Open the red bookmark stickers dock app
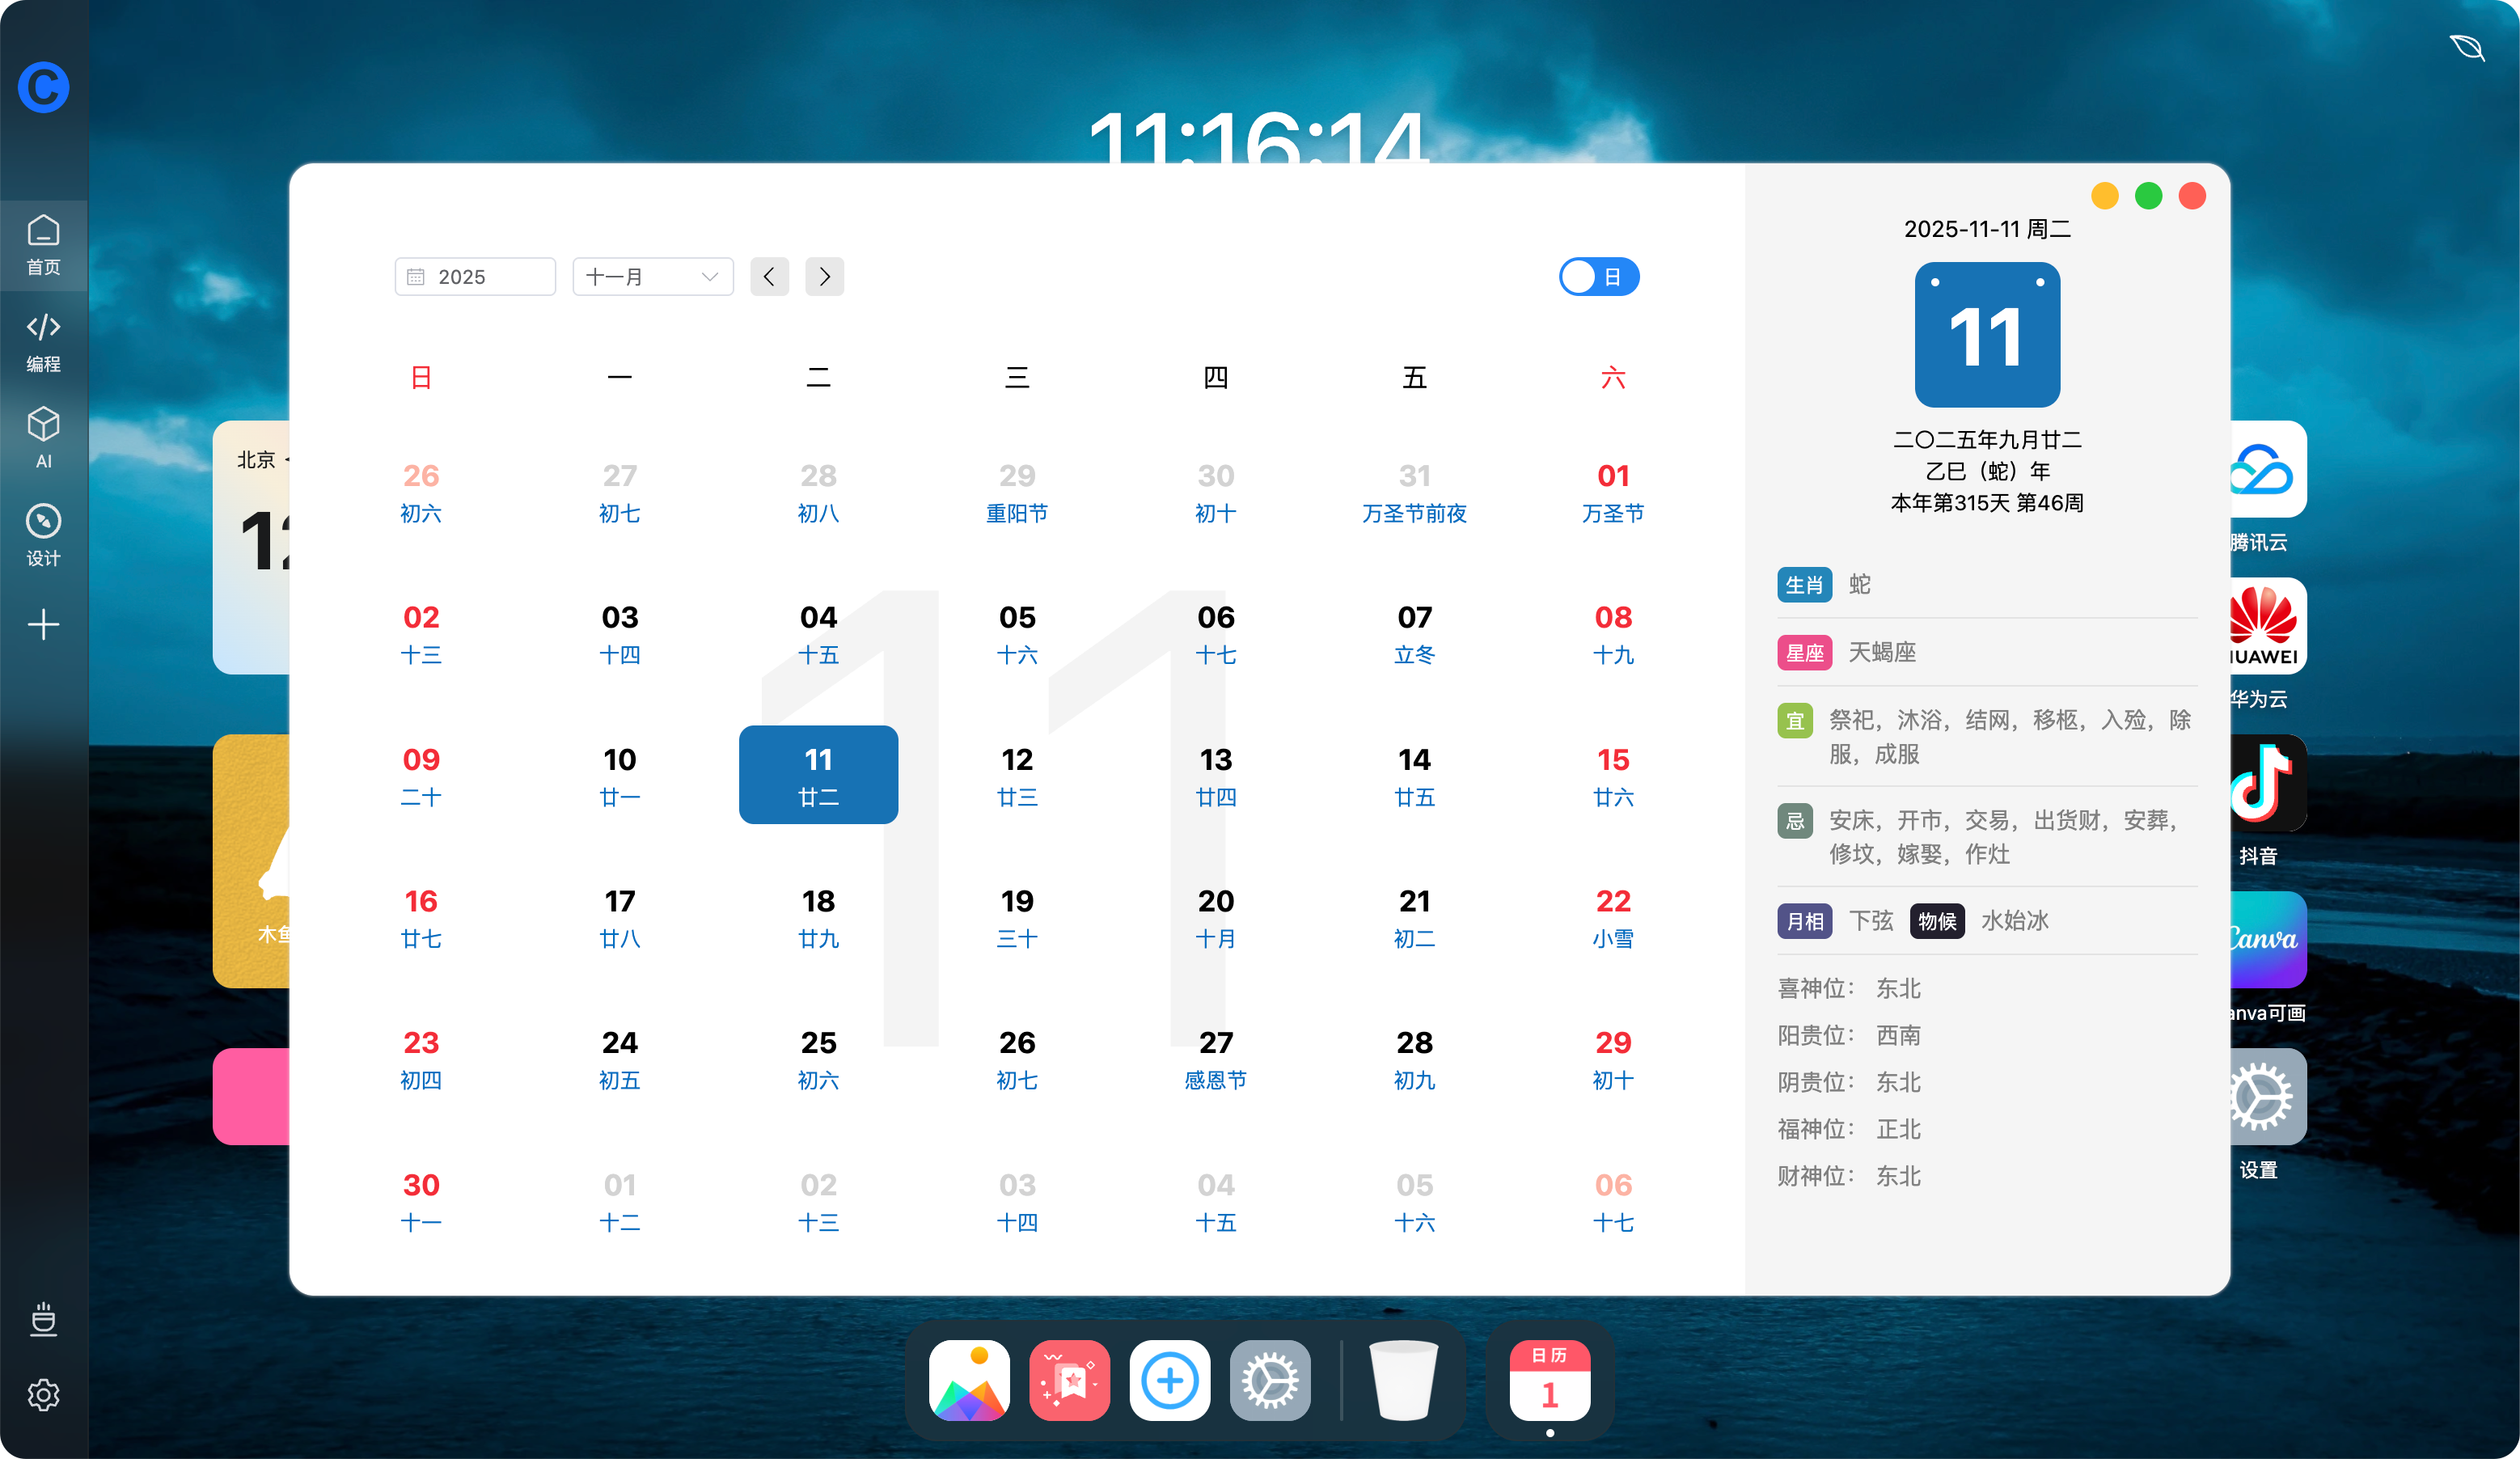Screen dimensions: 2520x1459 tap(1069, 1380)
